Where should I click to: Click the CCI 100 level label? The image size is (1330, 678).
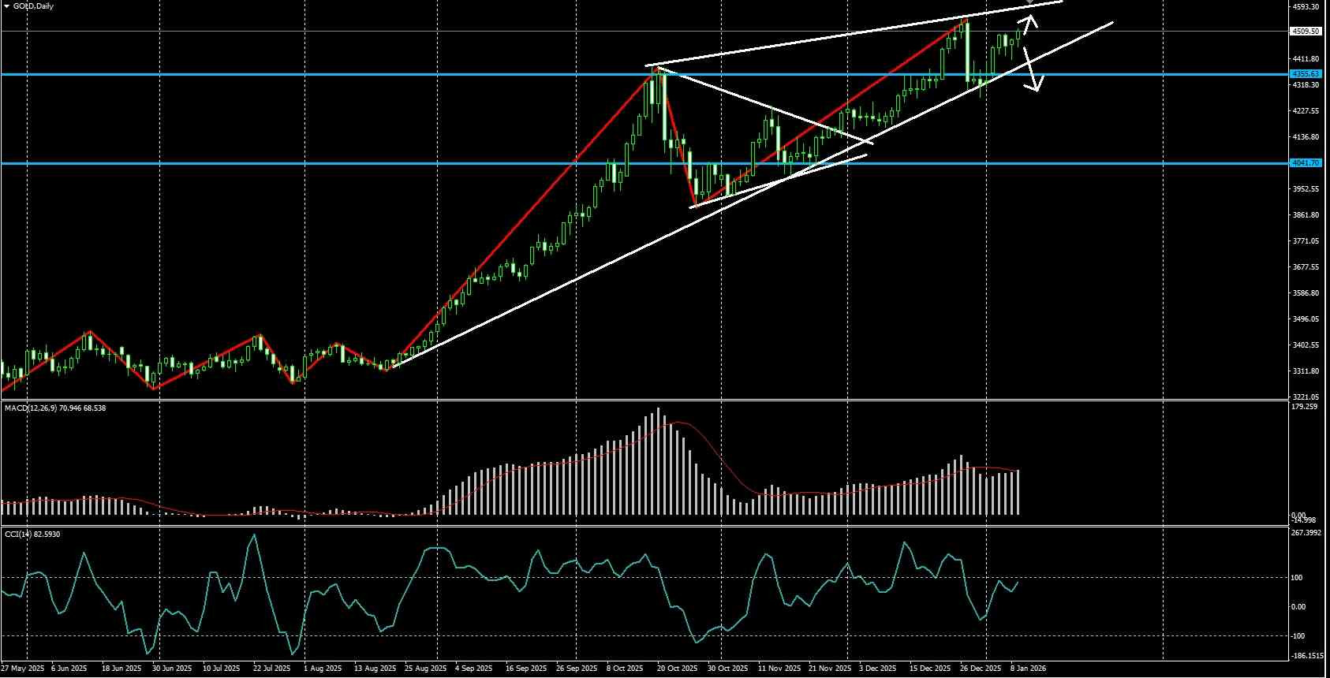click(1299, 578)
